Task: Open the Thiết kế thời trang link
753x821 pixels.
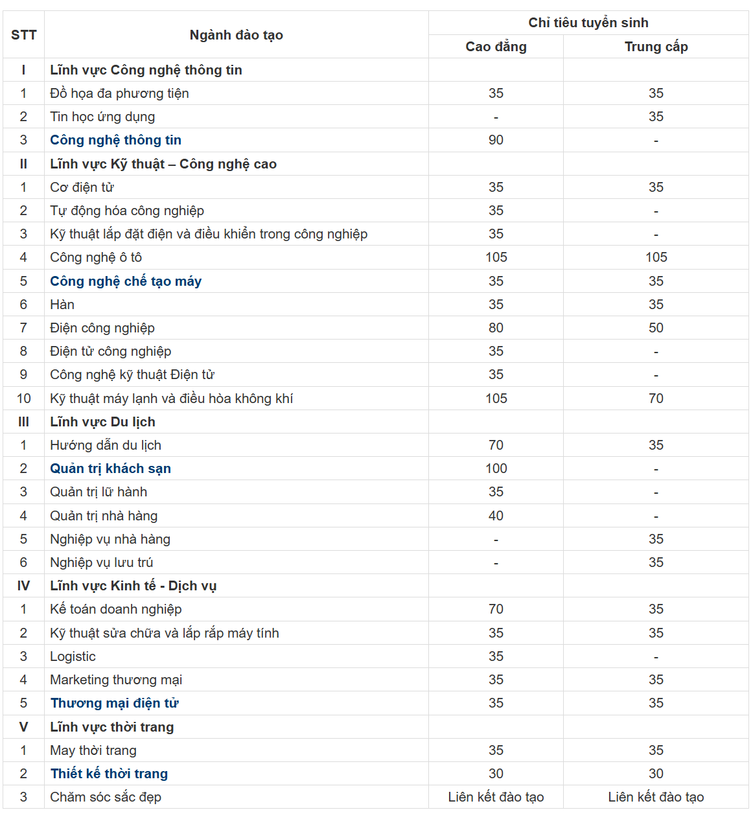Action: (x=109, y=774)
